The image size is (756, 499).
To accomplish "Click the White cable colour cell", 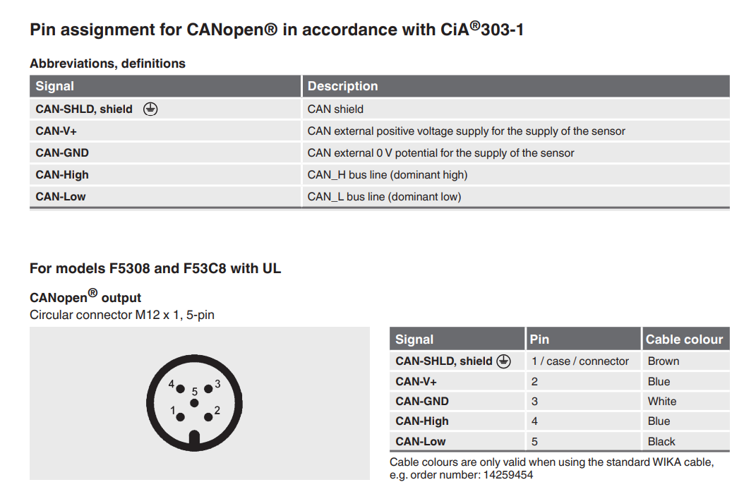I will coord(662,401).
